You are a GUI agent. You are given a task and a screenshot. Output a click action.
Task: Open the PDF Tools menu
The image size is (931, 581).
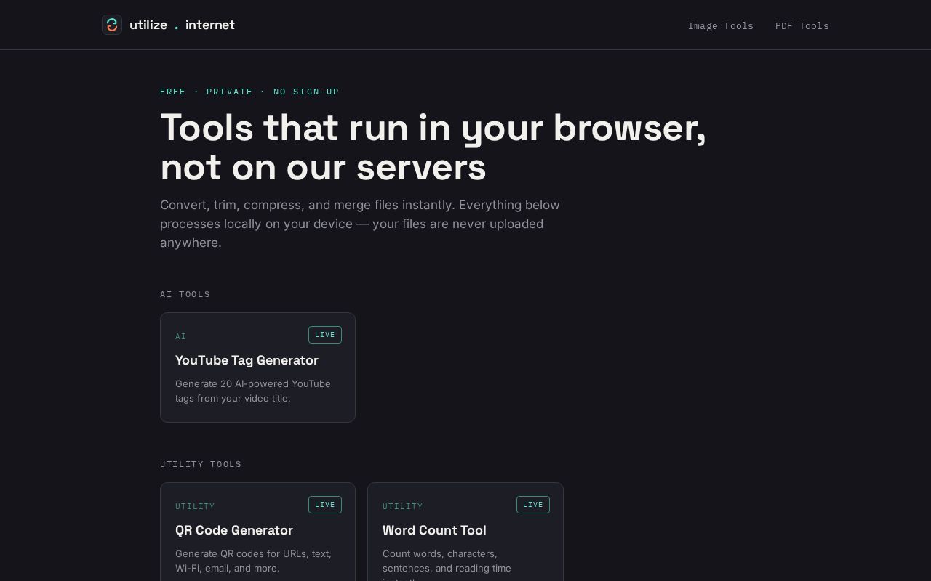[x=802, y=25]
